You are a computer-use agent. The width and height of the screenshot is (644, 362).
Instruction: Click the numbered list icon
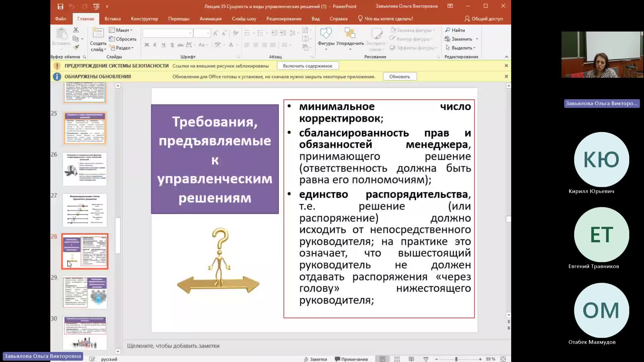(260, 33)
